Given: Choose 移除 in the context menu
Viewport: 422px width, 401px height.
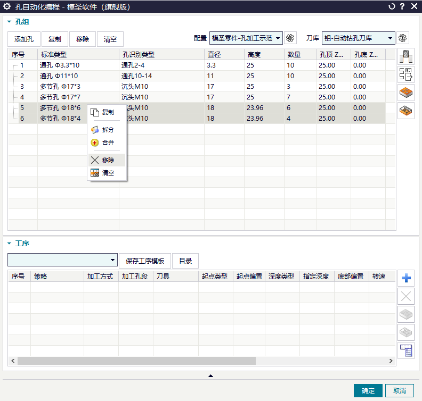Looking at the screenshot, I should [x=108, y=160].
